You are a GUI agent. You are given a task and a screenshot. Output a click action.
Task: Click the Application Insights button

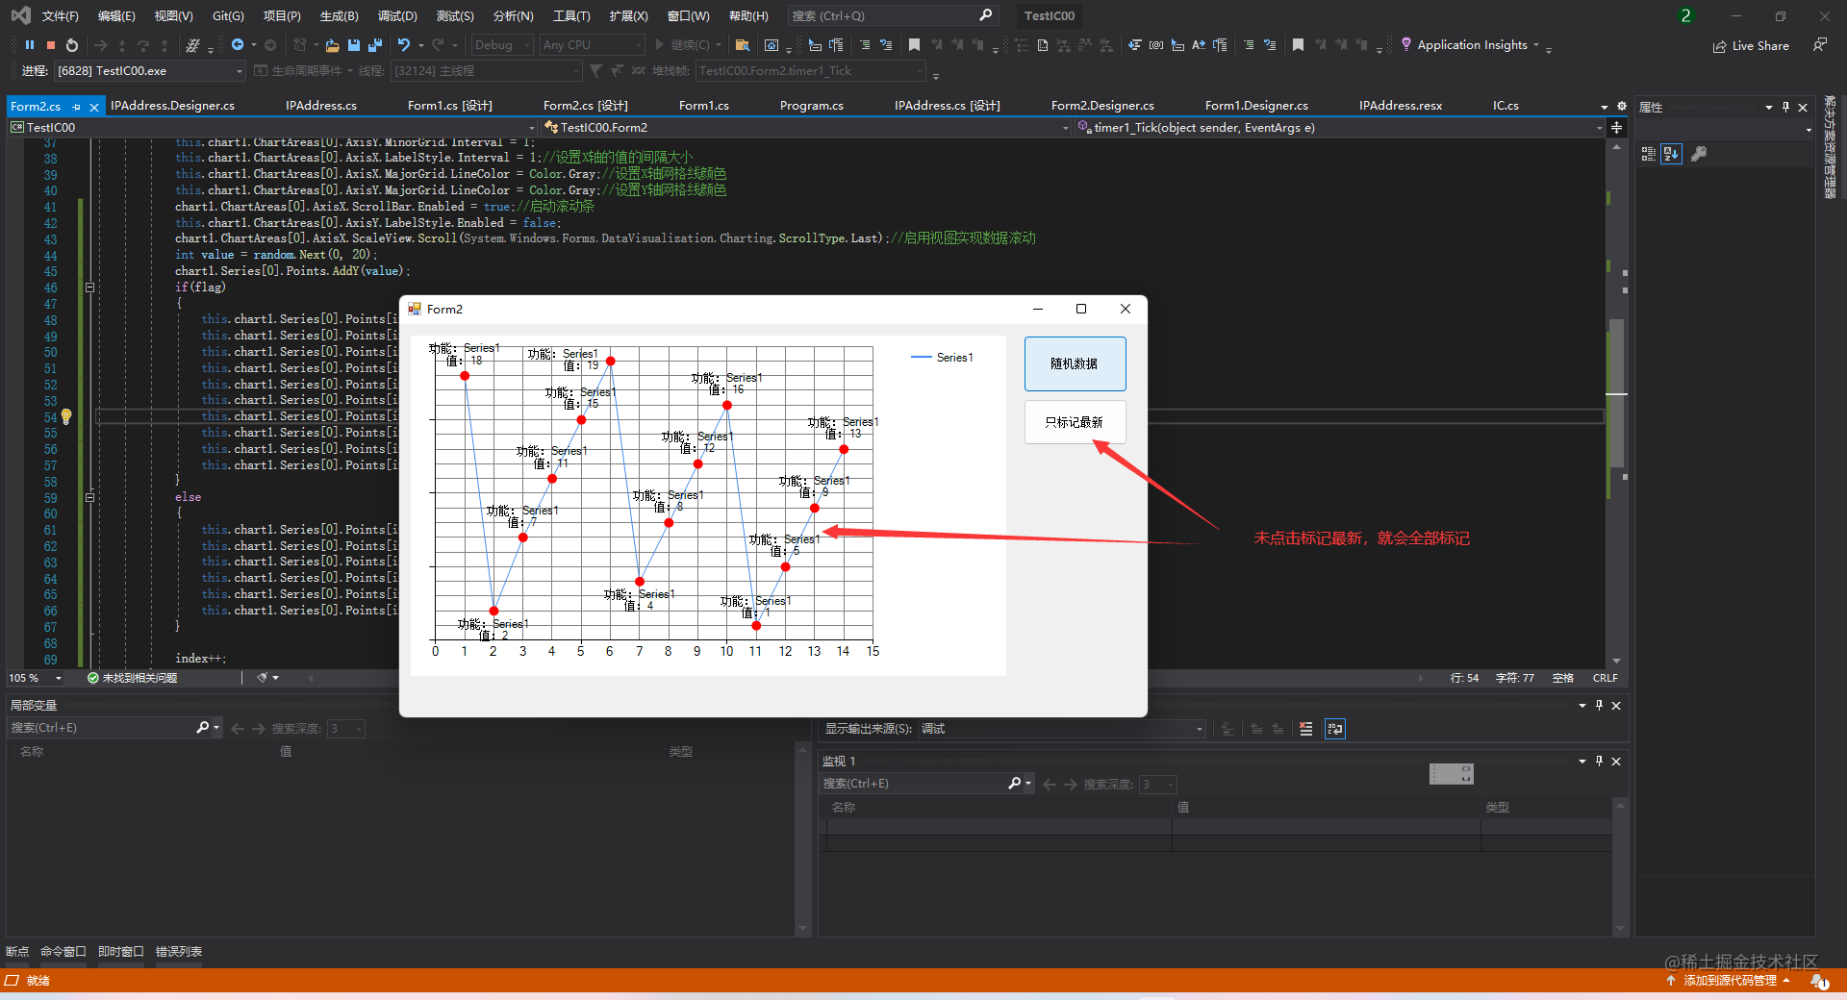click(x=1471, y=45)
